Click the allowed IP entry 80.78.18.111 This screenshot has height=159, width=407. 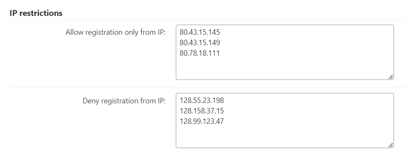point(199,53)
